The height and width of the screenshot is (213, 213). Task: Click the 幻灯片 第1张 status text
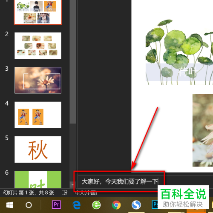(x=29, y=193)
